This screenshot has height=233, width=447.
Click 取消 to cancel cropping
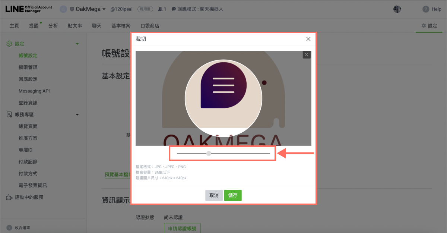click(214, 195)
